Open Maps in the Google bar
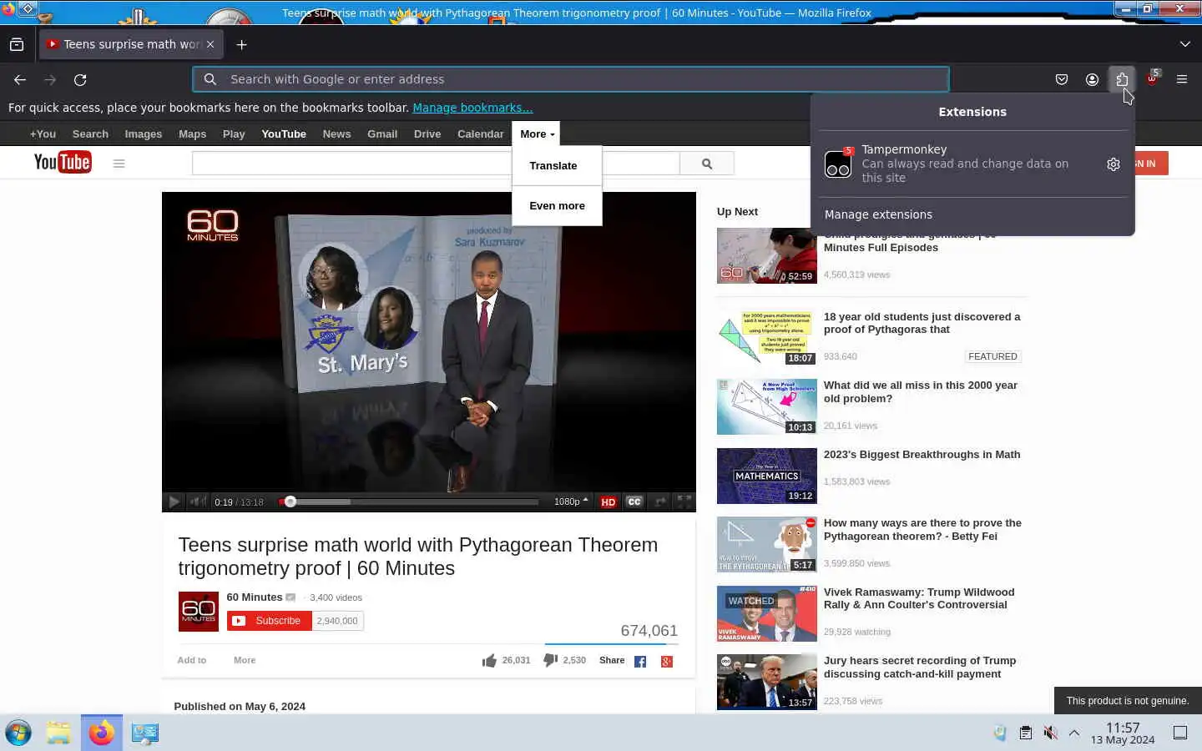The width and height of the screenshot is (1202, 751). click(x=192, y=134)
